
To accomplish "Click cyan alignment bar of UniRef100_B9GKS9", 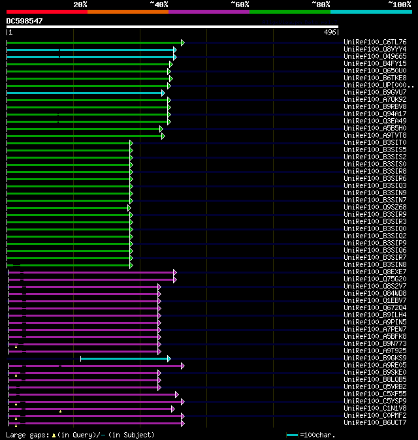I will point(124,358).
